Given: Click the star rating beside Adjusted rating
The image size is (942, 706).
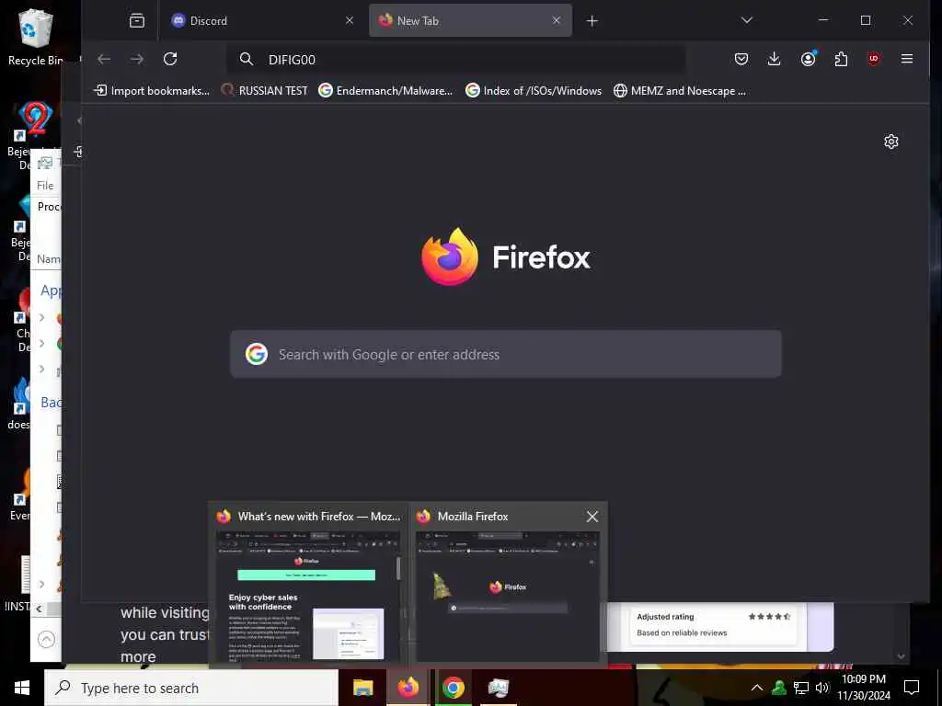Looking at the screenshot, I should coord(769,617).
